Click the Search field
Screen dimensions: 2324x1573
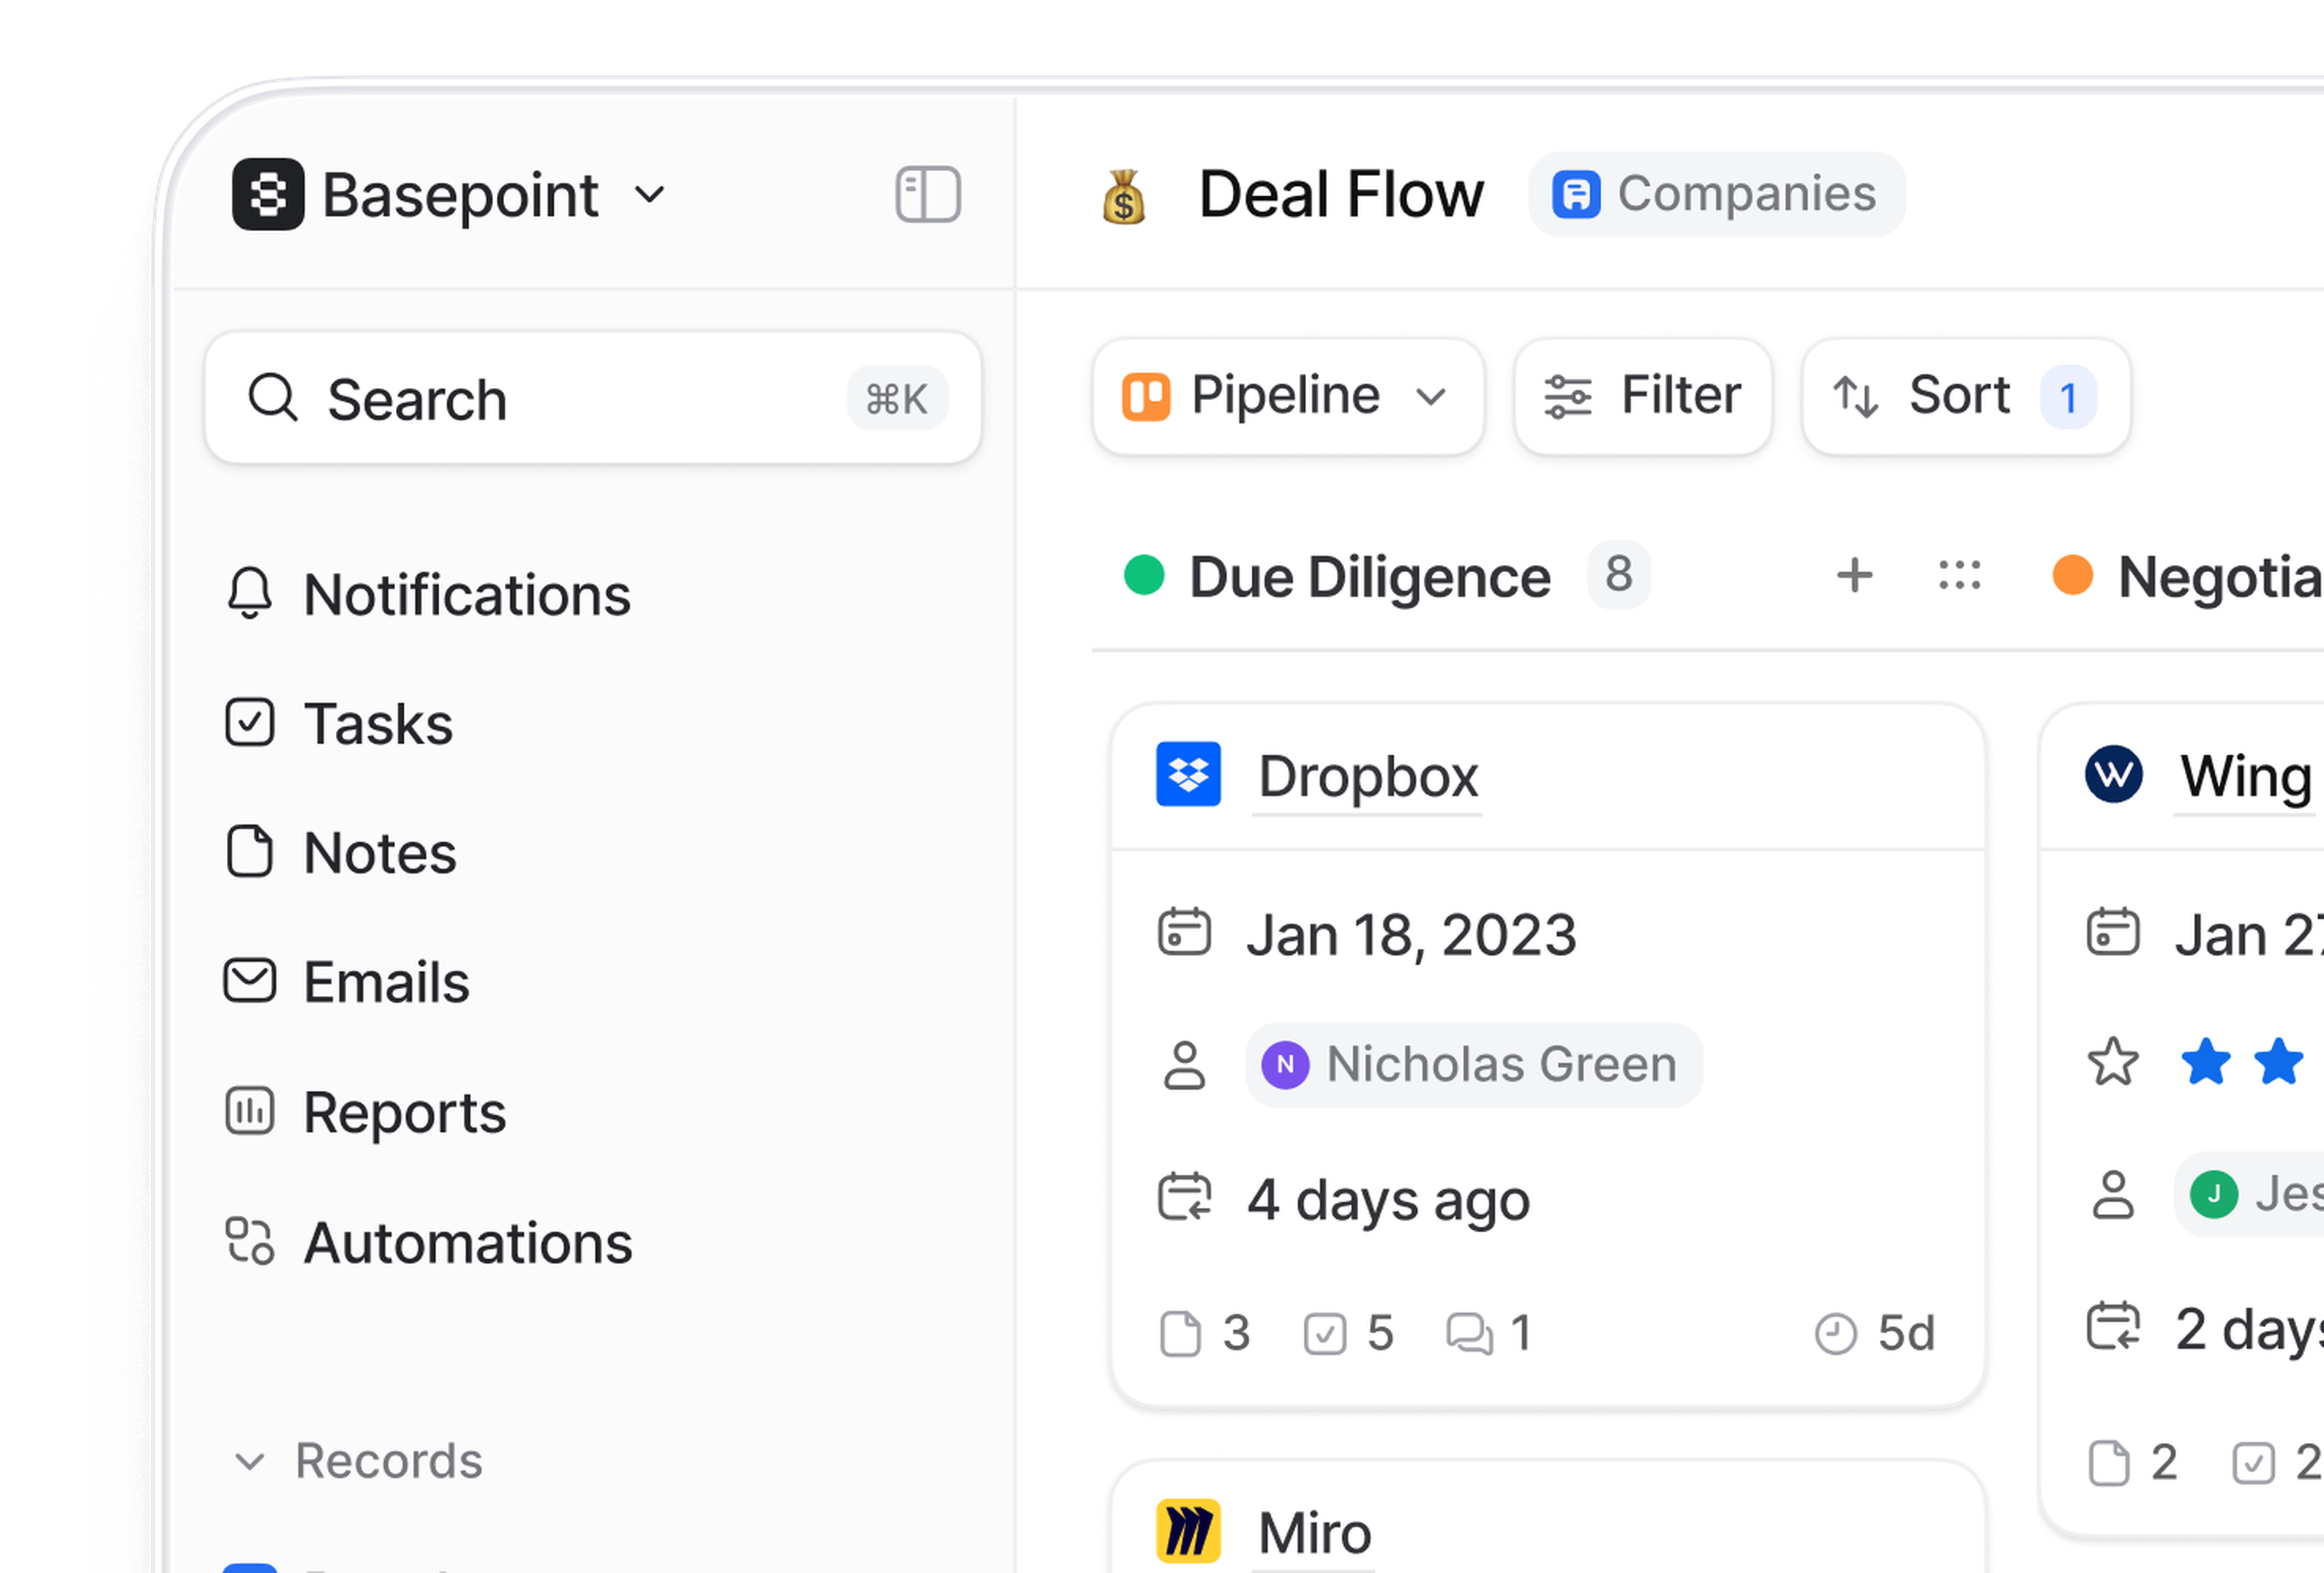tap(592, 399)
